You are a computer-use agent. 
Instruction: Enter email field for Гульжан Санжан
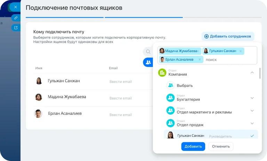(x=121, y=82)
